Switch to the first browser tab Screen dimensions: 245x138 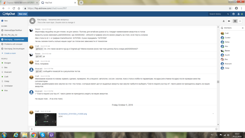click(x=20, y=3)
